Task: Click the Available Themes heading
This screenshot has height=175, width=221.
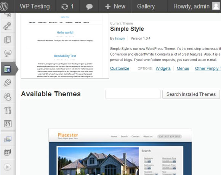Action: [x=51, y=94]
